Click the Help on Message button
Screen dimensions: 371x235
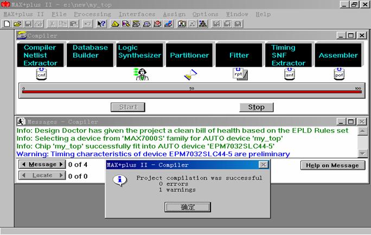(332, 166)
